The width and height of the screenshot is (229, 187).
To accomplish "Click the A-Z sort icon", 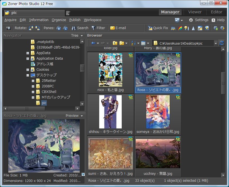I will coord(133,43).
